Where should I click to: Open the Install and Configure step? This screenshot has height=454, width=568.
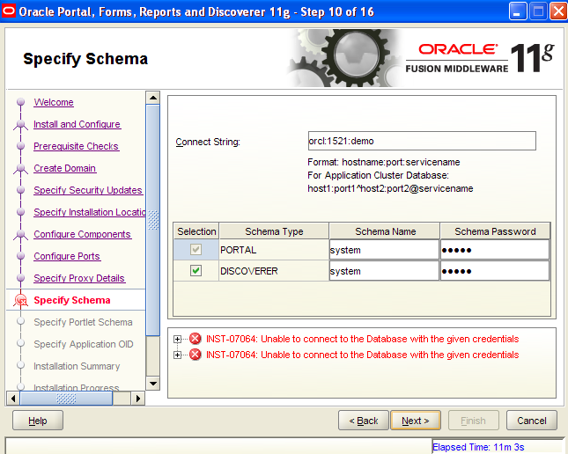77,124
